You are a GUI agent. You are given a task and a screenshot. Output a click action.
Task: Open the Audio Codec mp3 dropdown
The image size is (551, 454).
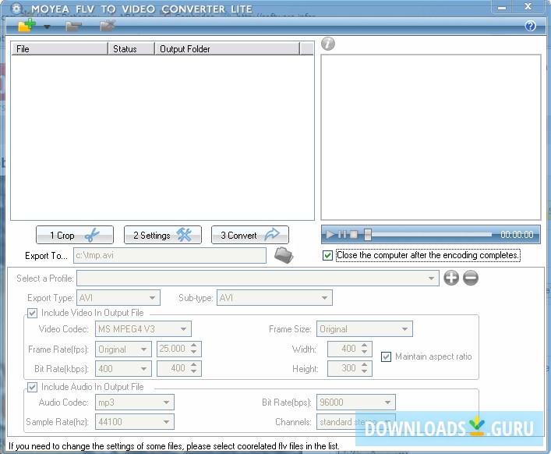point(135,403)
